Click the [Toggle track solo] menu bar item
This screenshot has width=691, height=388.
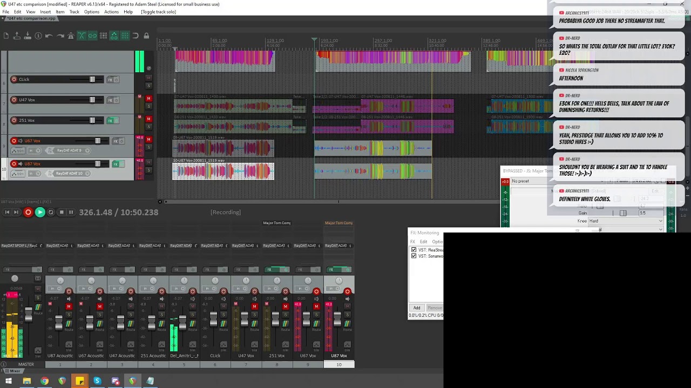[x=158, y=12]
